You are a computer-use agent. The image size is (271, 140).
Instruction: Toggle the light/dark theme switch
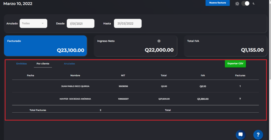[x=245, y=4]
